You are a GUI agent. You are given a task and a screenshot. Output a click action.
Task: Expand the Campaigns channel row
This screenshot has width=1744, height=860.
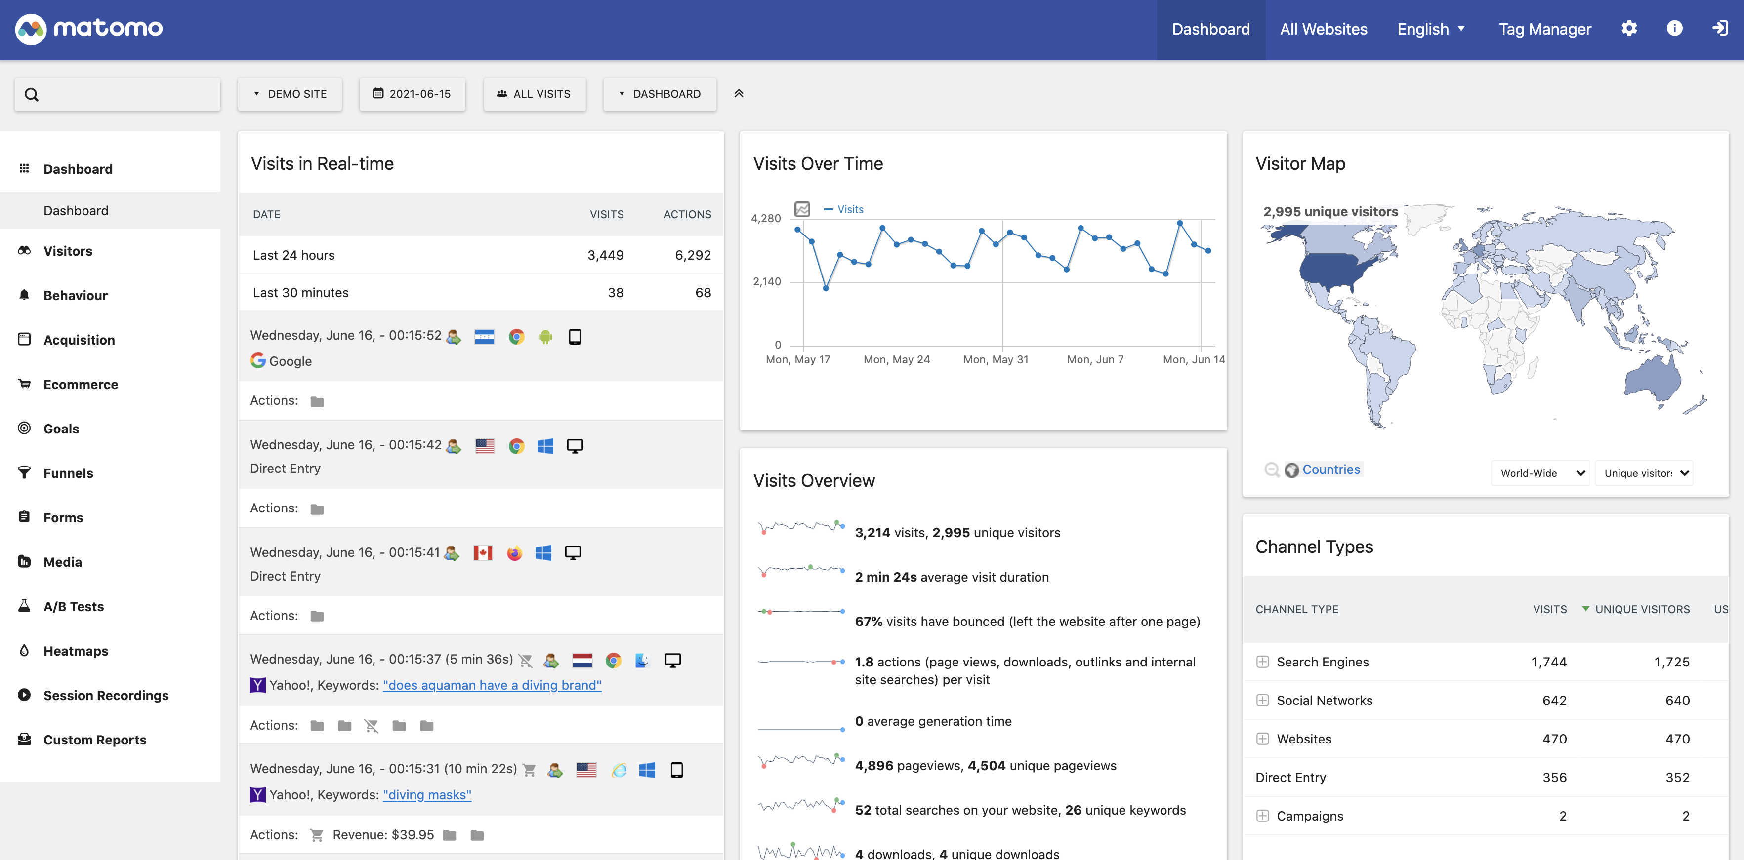[x=1263, y=816]
